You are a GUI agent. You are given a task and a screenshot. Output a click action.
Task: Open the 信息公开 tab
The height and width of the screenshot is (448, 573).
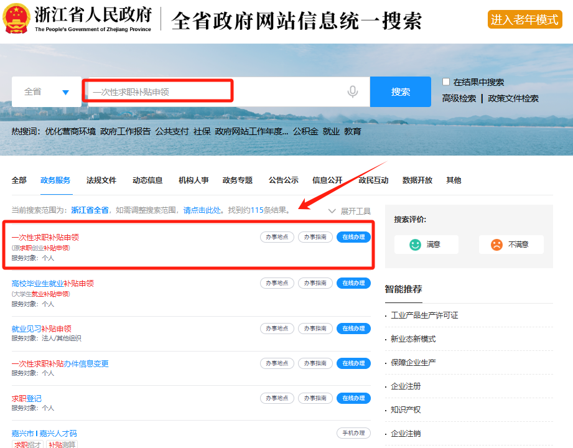(327, 180)
